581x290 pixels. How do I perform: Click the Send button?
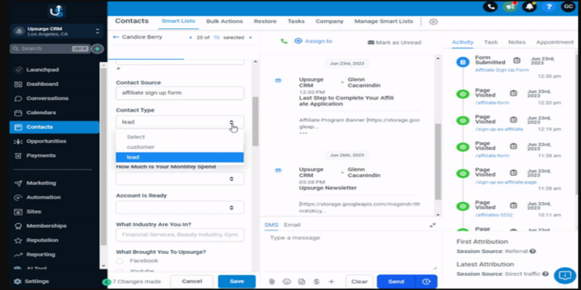tap(396, 282)
